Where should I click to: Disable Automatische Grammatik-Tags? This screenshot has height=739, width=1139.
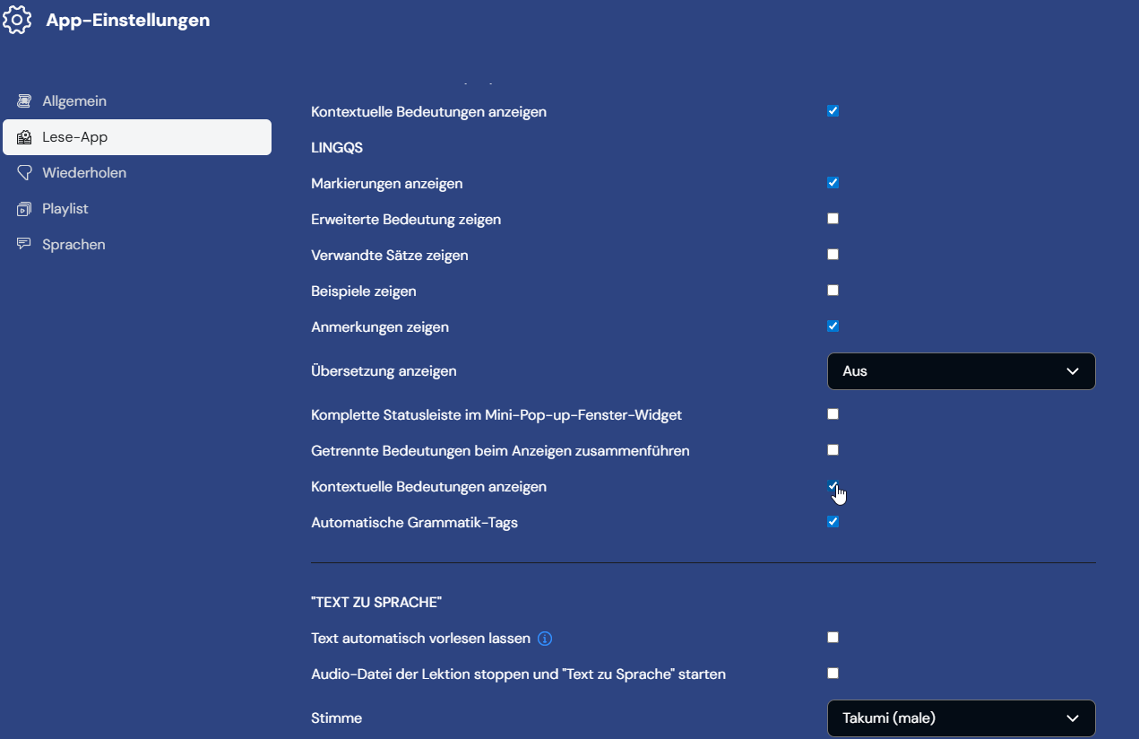(x=833, y=522)
